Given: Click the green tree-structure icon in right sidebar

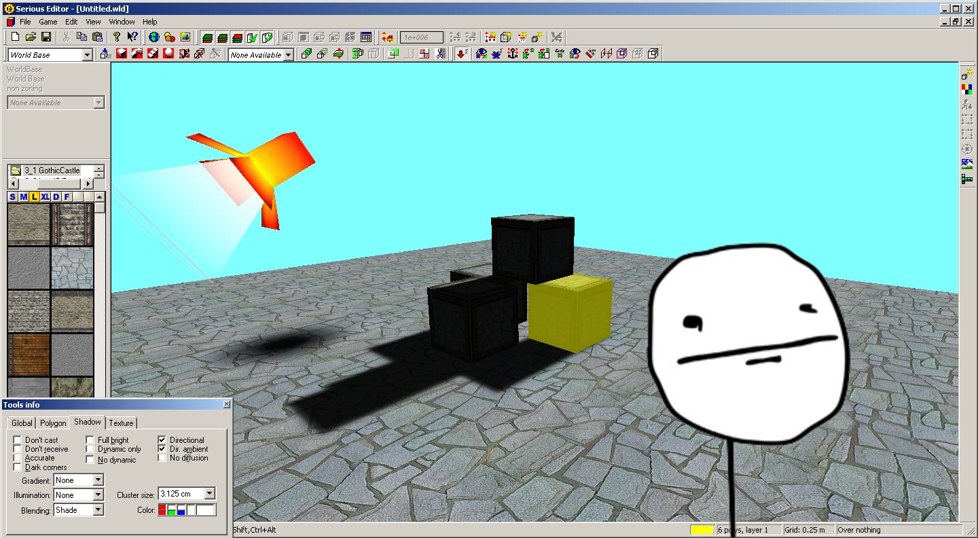Looking at the screenshot, I should tap(967, 179).
